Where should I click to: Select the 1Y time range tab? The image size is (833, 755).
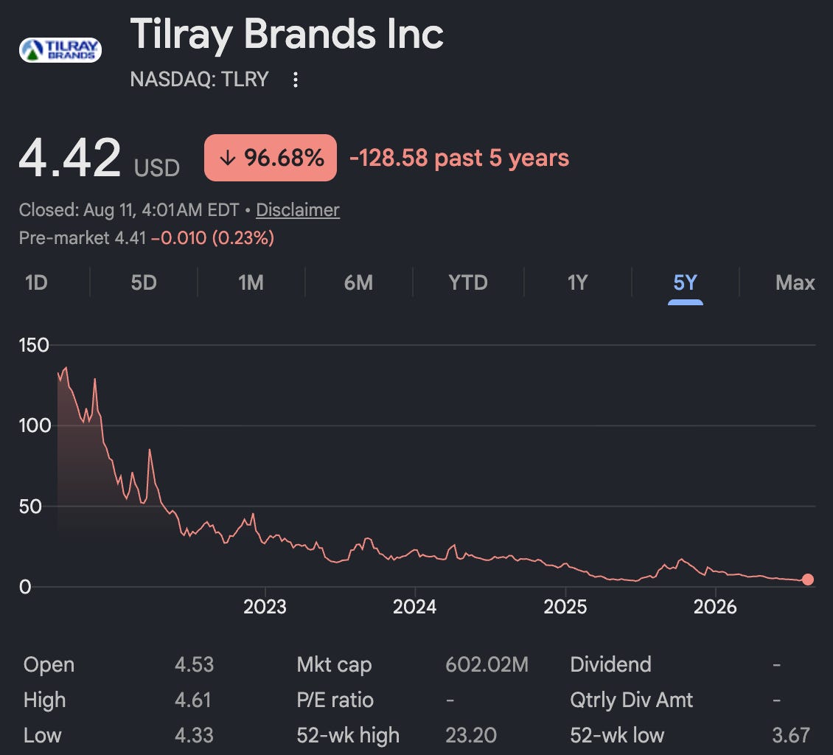[577, 282]
